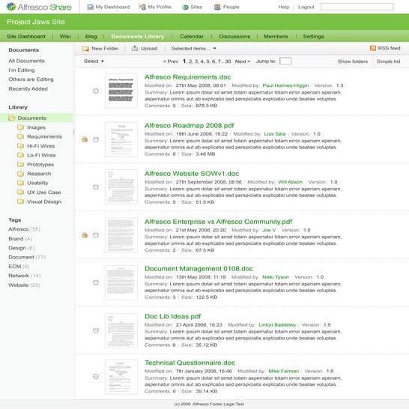Click the Documents library folder icon
This screenshot has width=409, height=409.
click(12, 118)
